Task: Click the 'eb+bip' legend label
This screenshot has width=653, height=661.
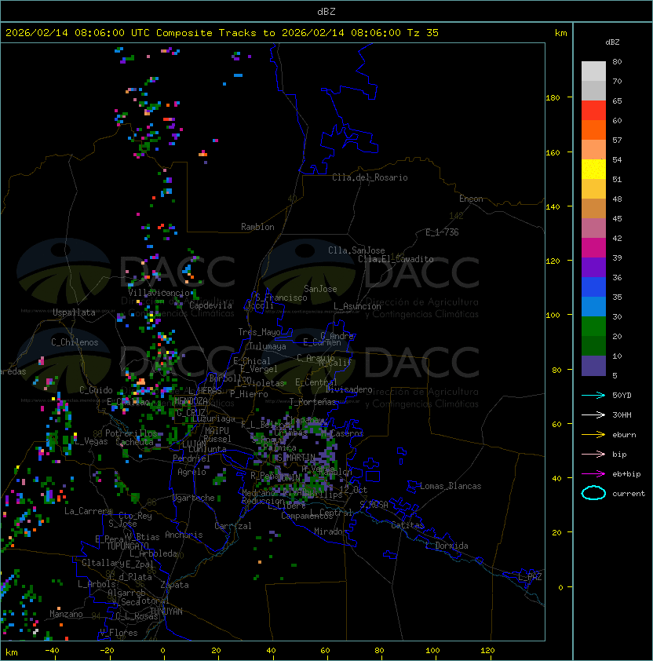Action: (x=626, y=474)
